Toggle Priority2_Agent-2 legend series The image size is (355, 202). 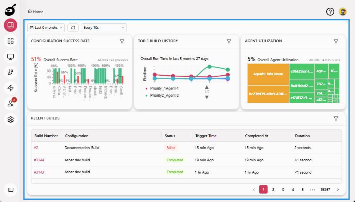(164, 95)
